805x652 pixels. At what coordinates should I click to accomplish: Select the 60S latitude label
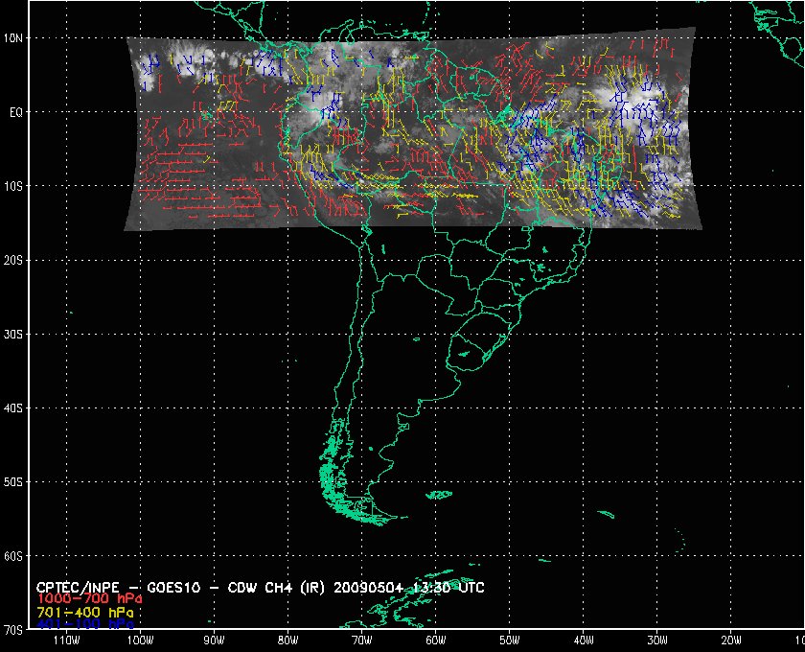pyautogui.click(x=13, y=556)
